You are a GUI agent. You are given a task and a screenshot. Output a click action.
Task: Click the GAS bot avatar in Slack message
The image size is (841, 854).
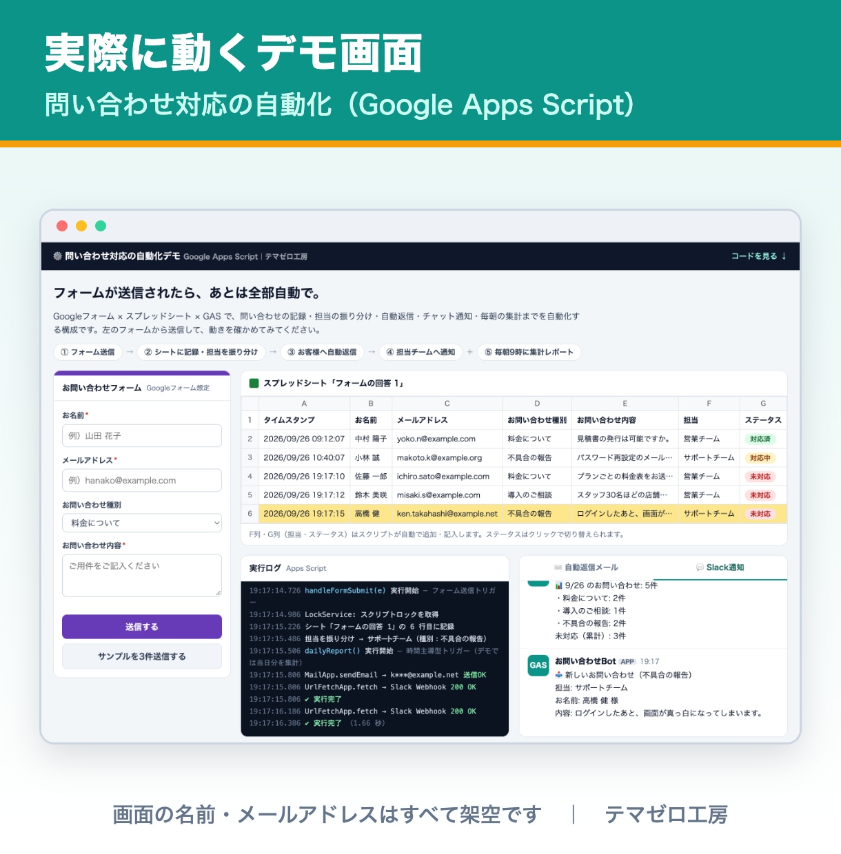(x=538, y=665)
